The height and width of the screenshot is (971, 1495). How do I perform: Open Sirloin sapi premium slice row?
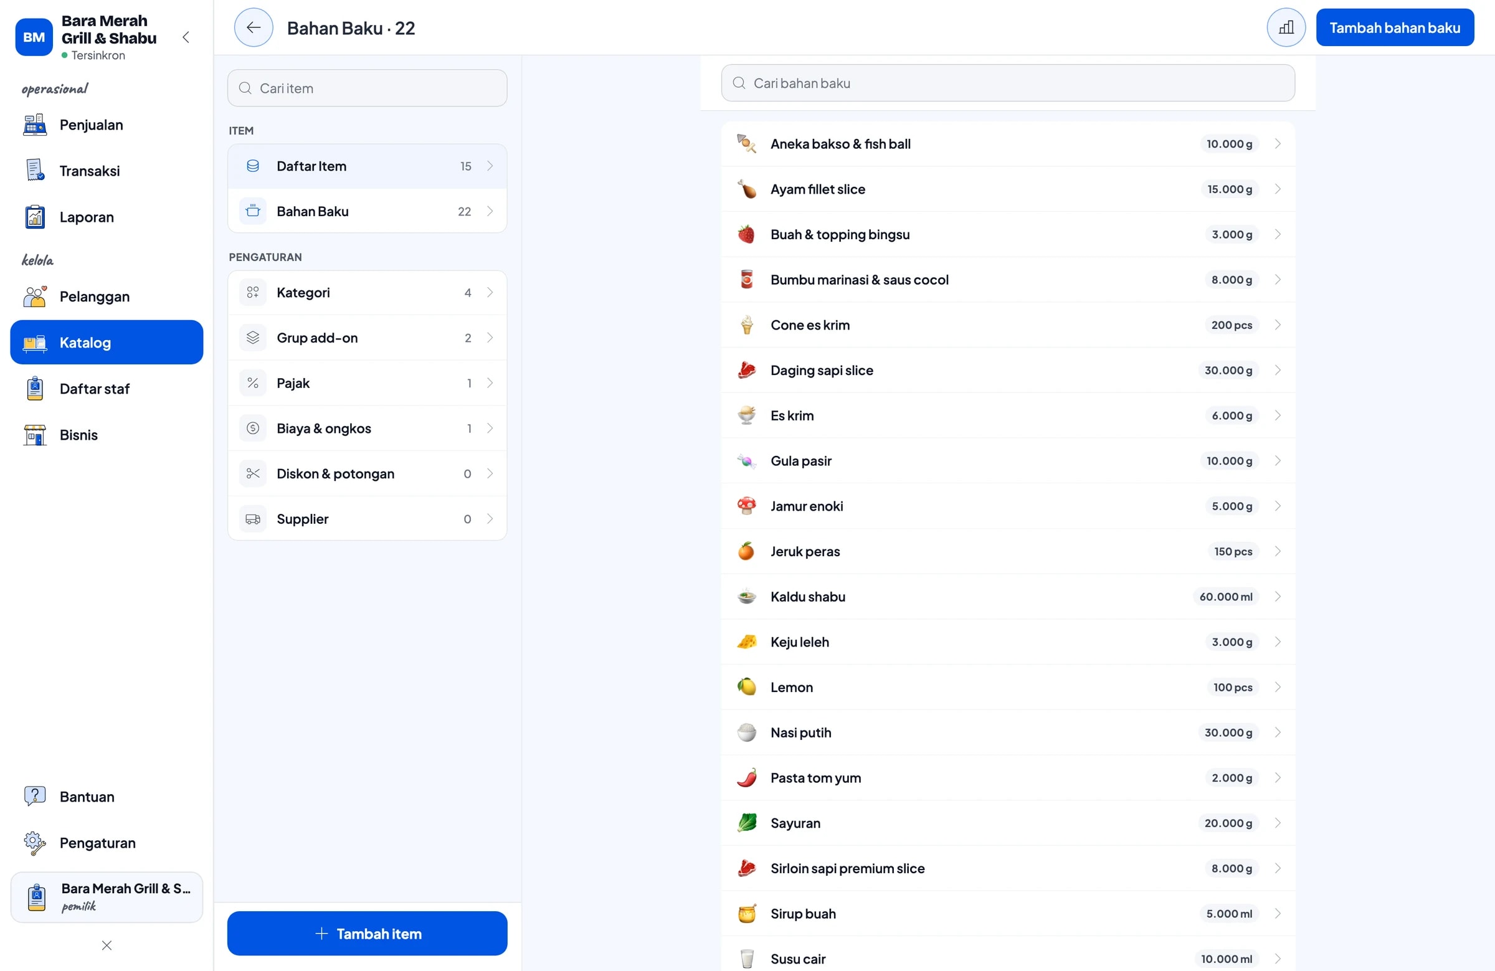pyautogui.click(x=1007, y=868)
